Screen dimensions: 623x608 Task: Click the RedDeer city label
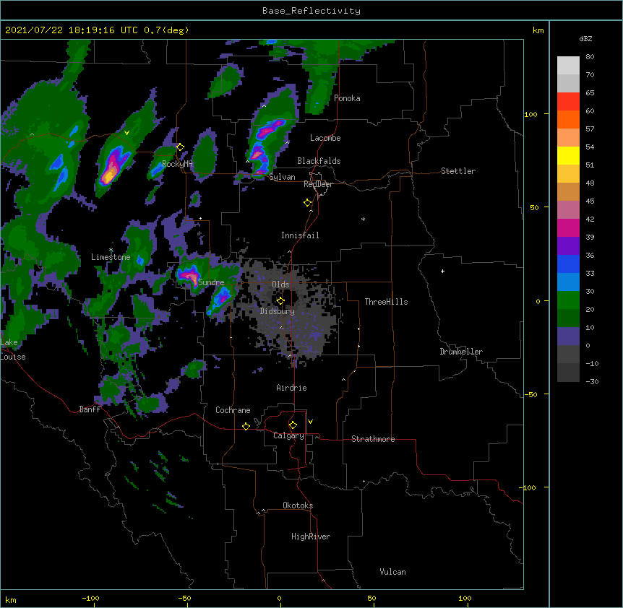[318, 184]
